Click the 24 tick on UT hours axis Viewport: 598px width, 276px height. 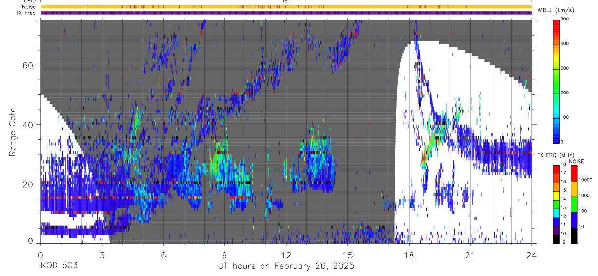[x=532, y=255]
